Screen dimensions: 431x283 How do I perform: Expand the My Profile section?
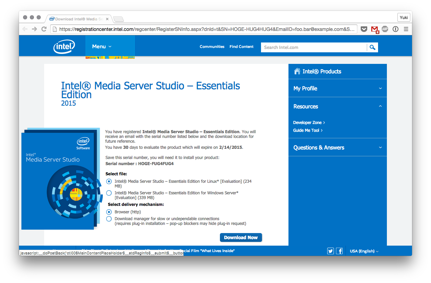[338, 88]
